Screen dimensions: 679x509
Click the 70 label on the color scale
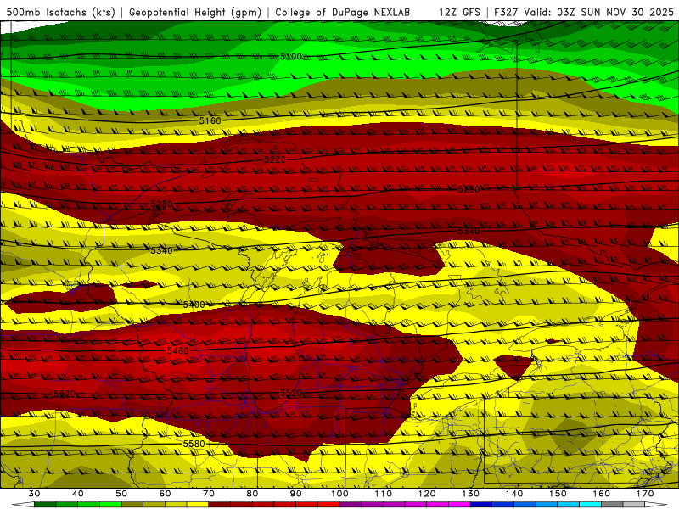pos(209,494)
